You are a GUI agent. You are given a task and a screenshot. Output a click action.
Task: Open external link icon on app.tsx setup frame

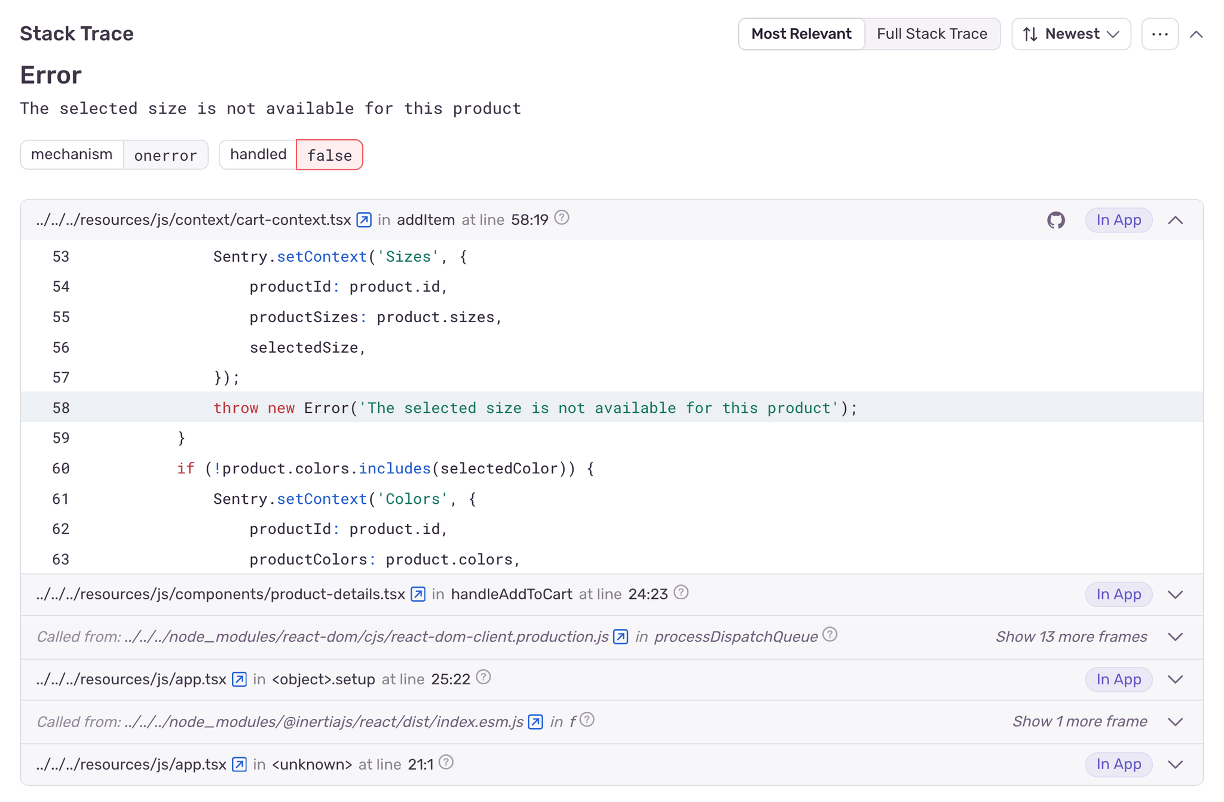[240, 679]
